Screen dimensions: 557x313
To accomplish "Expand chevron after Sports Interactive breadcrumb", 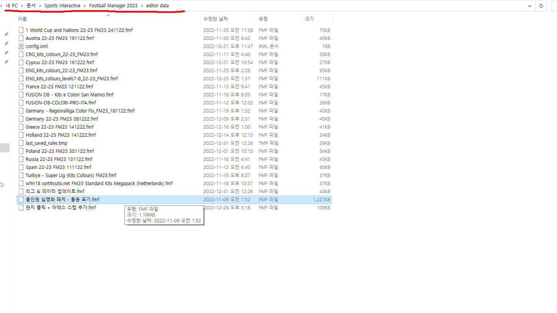I will click(x=85, y=6).
